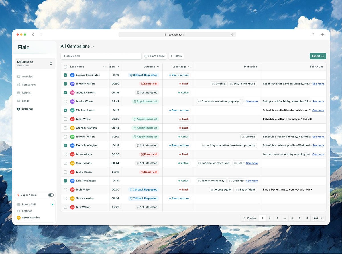342x254 pixels.
Task: Open Campaigns in the sidebar
Action: click(29, 85)
